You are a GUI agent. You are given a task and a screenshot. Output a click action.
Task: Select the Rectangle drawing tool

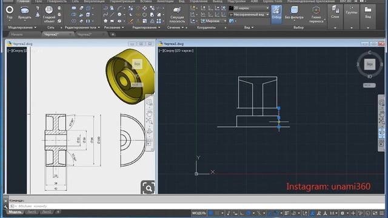point(112,21)
